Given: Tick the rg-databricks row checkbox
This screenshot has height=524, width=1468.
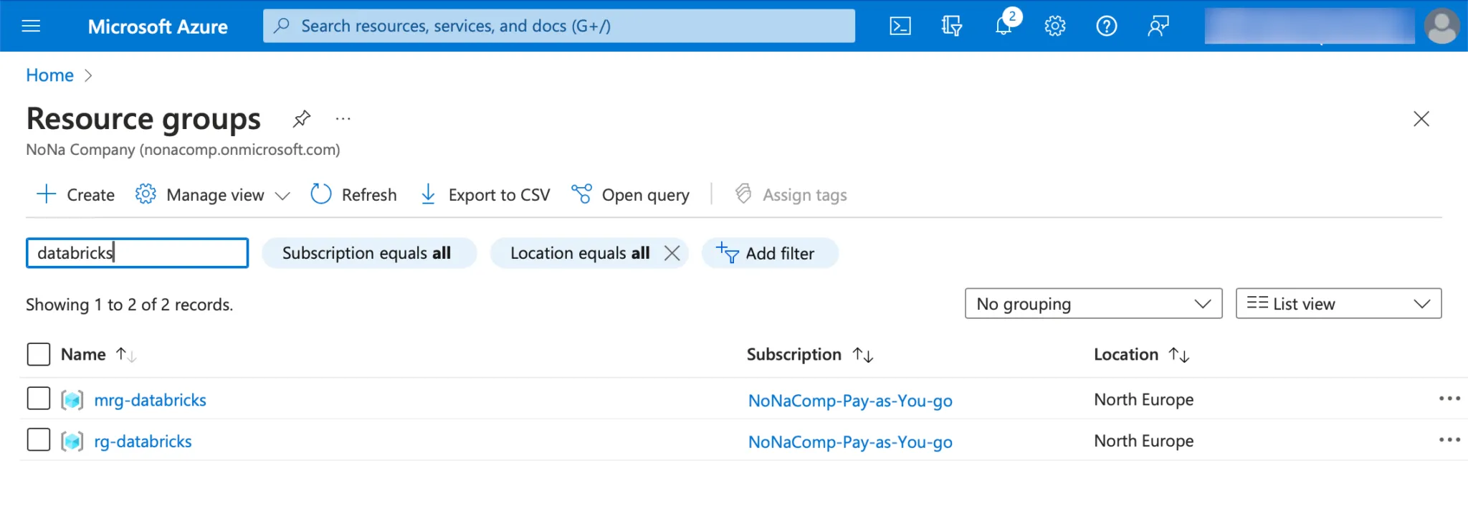Looking at the screenshot, I should pyautogui.click(x=39, y=440).
